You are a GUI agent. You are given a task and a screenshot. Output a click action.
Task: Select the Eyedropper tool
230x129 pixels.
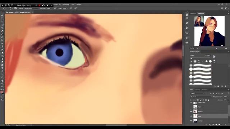[x=2, y=31]
